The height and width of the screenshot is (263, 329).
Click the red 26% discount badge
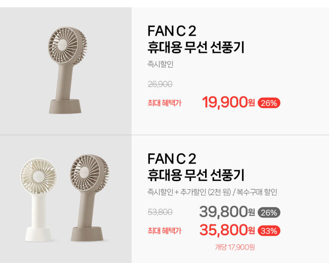tap(269, 103)
